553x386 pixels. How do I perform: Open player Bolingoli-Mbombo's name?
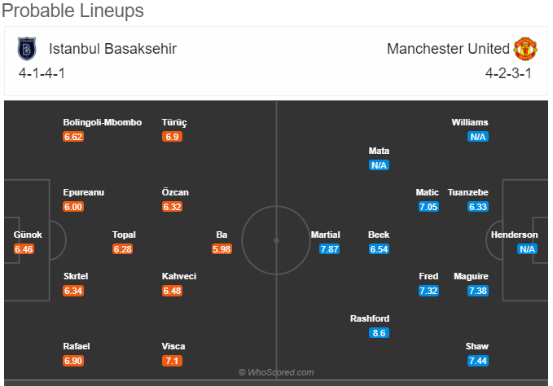pyautogui.click(x=103, y=122)
